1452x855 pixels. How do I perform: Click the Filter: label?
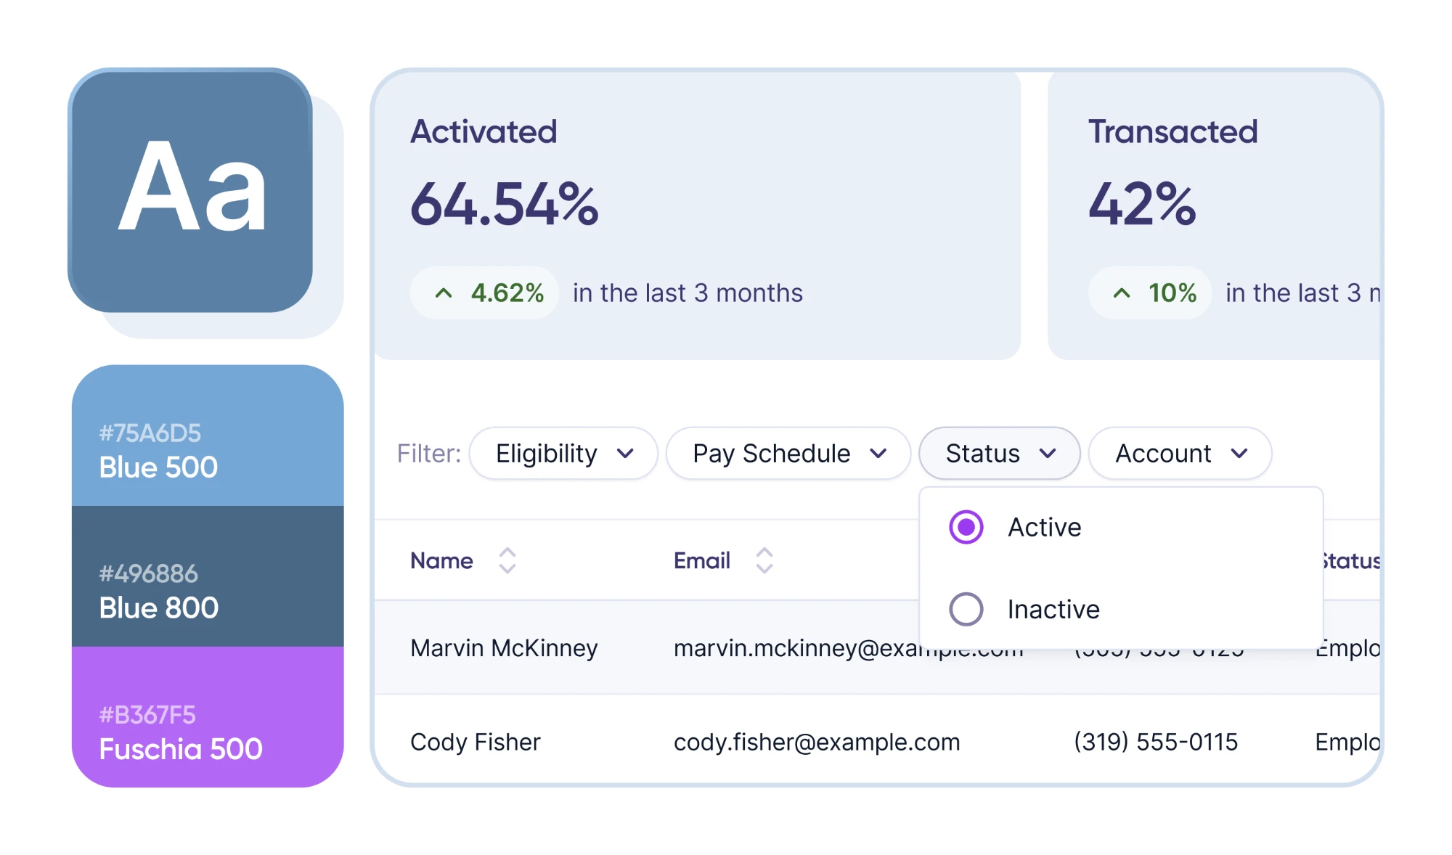pyautogui.click(x=429, y=454)
